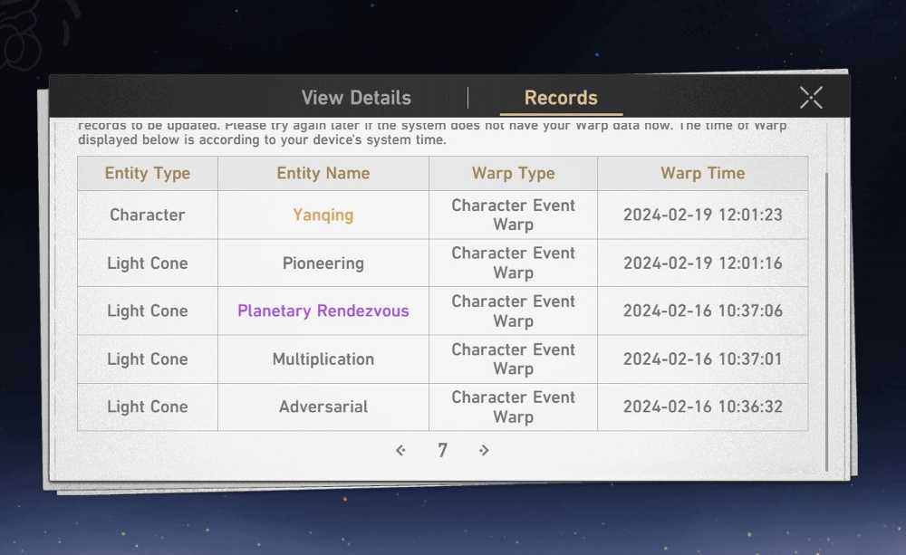Go to the previous records page arrow
Screen dimensions: 906x555
point(400,450)
